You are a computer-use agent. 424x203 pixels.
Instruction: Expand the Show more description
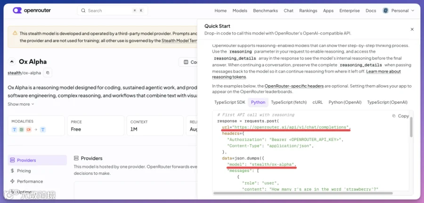pos(21,104)
